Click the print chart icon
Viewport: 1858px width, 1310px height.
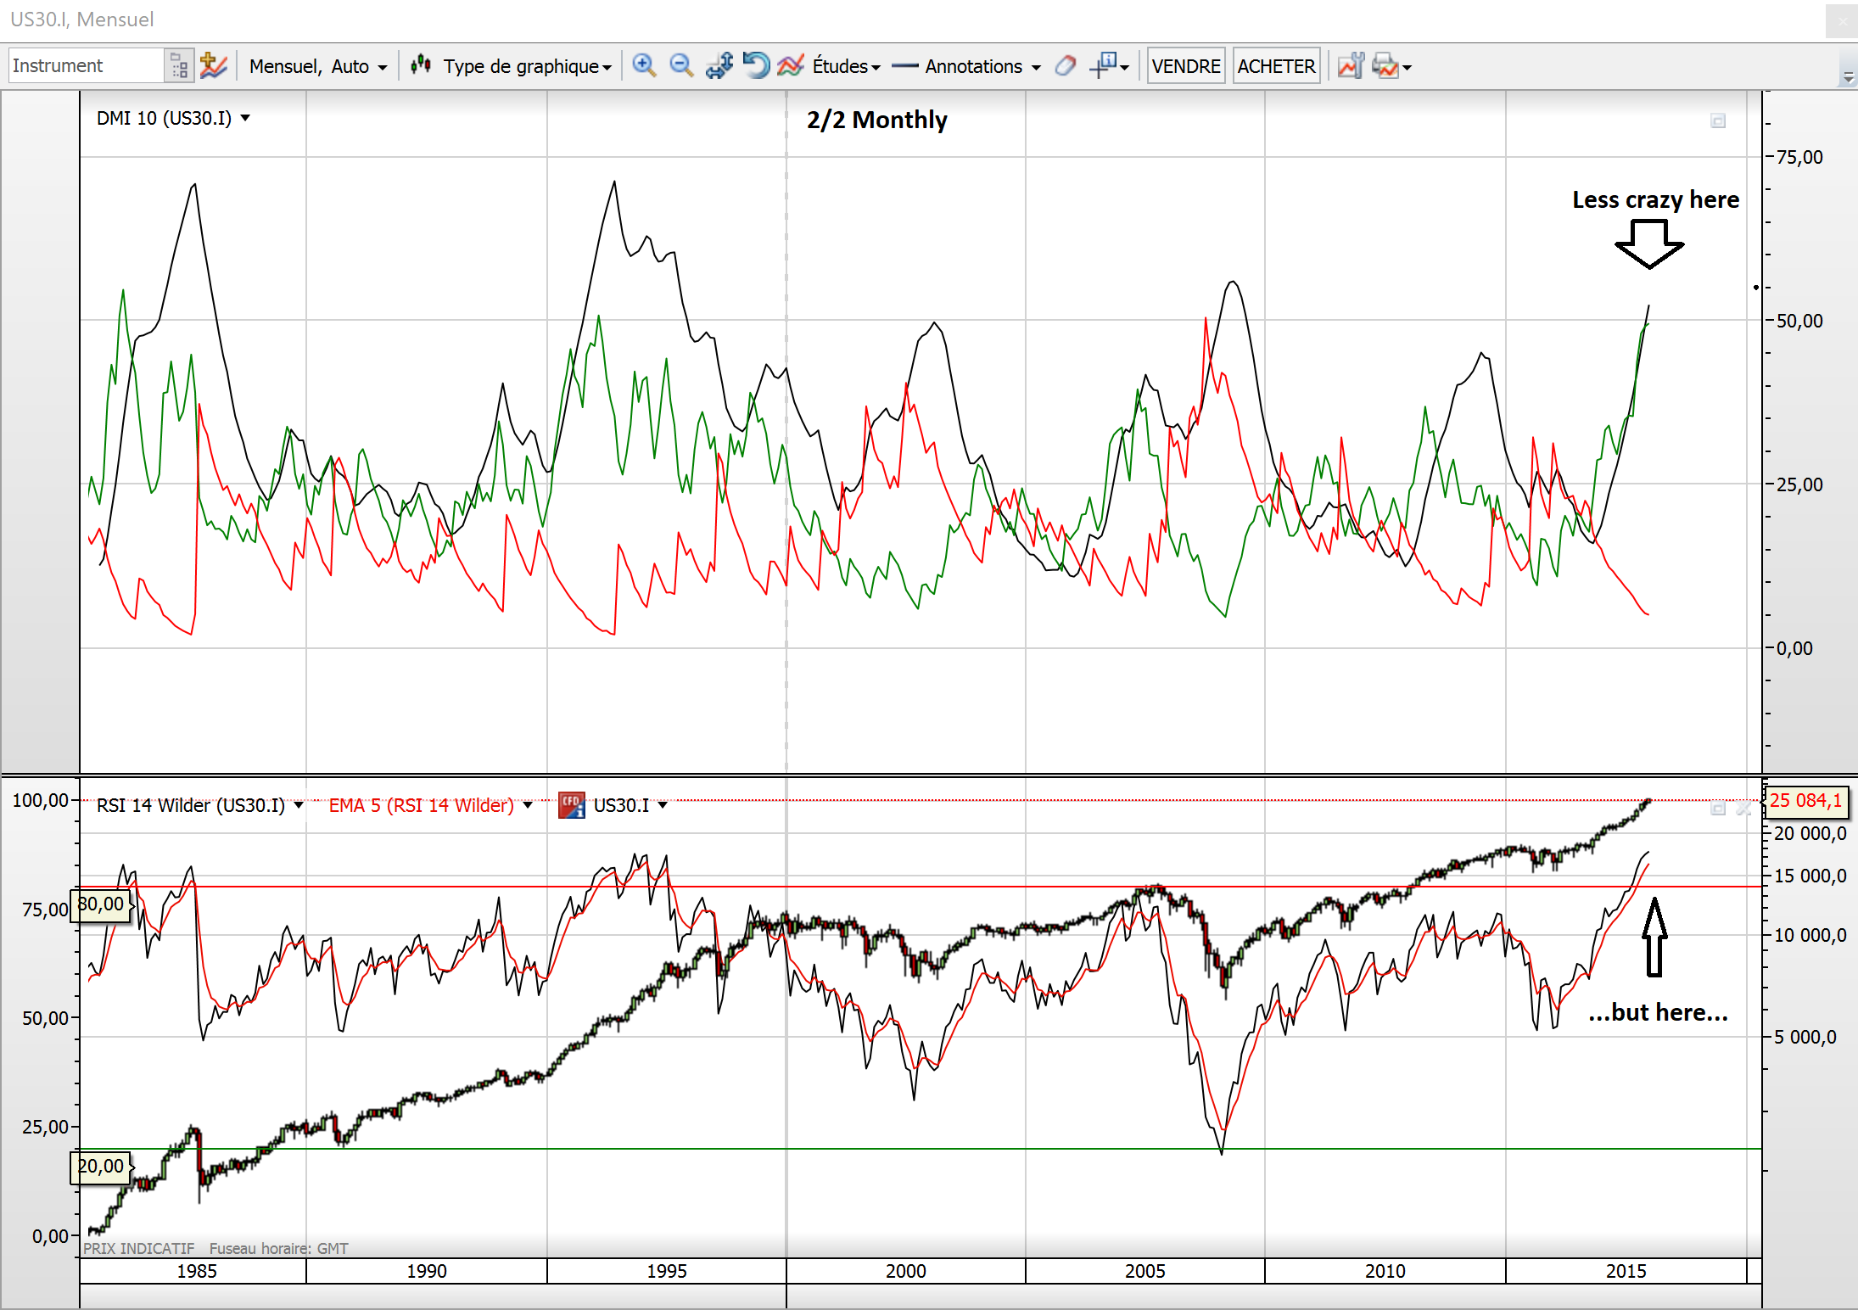(1385, 65)
